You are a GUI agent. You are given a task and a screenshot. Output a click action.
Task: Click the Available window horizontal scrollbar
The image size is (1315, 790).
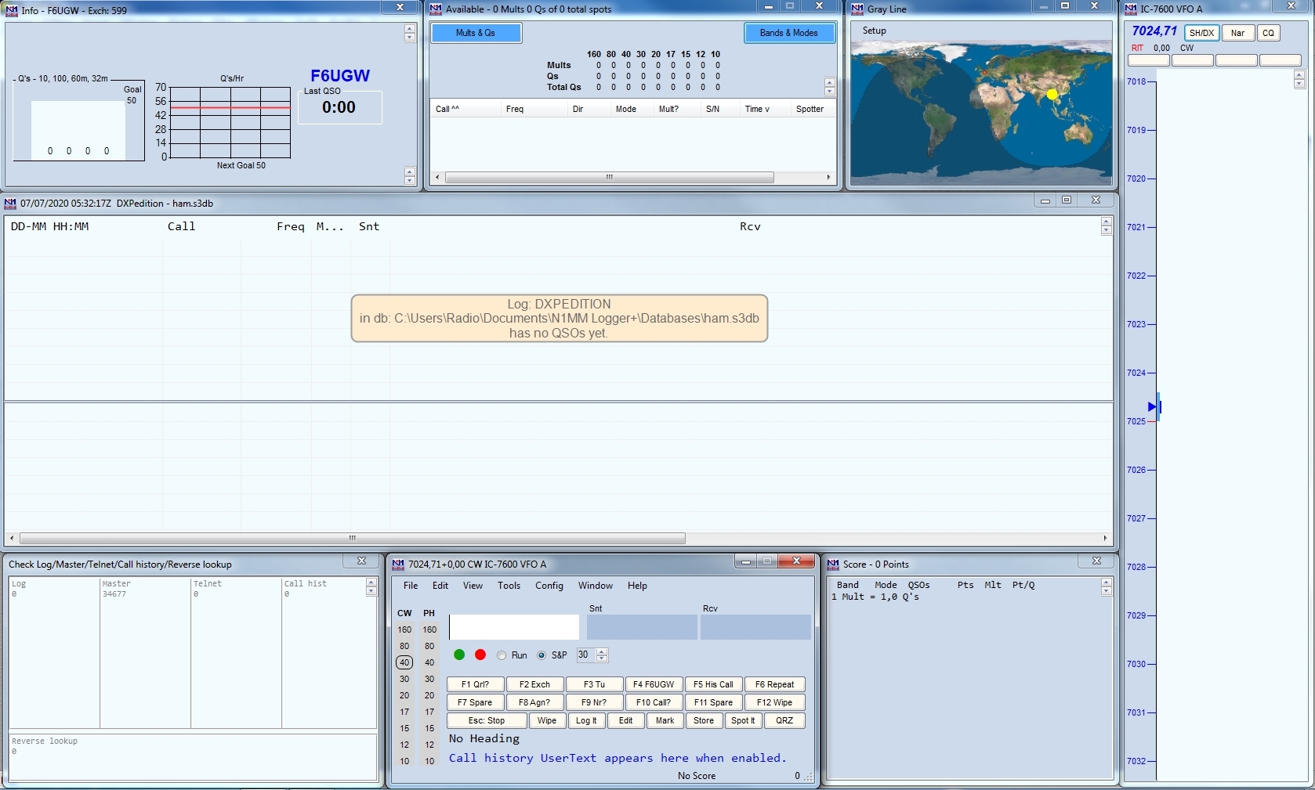tap(610, 178)
